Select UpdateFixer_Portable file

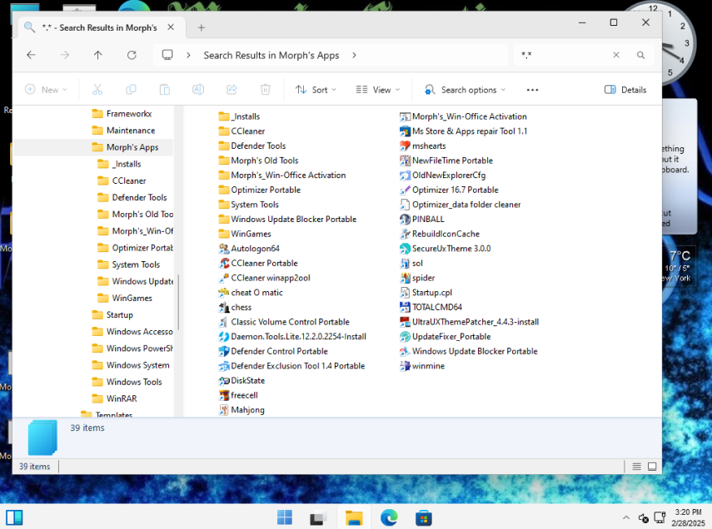(446, 337)
